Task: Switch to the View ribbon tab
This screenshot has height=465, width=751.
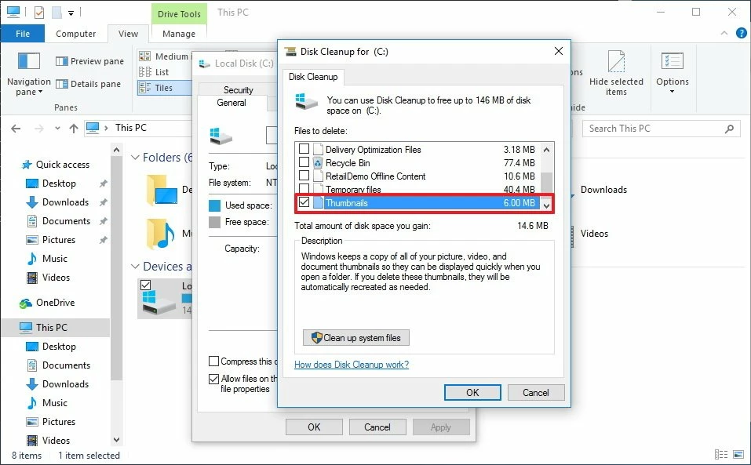Action: (128, 34)
